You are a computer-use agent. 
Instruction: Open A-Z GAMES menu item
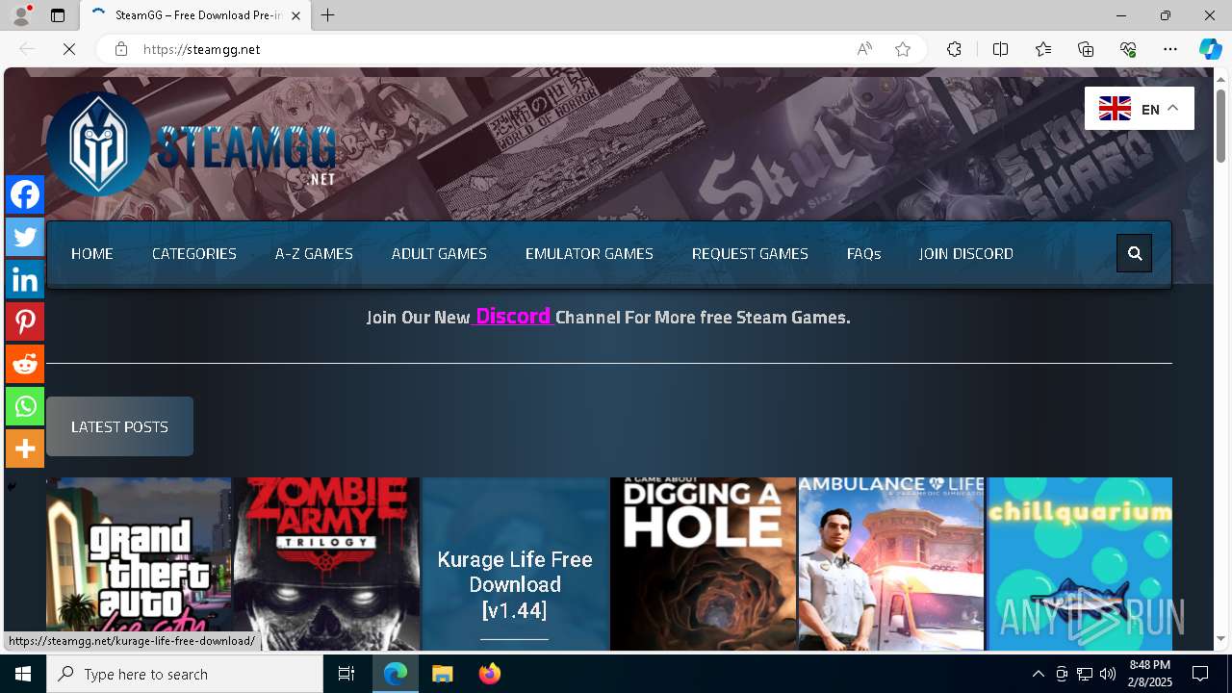pyautogui.click(x=314, y=253)
